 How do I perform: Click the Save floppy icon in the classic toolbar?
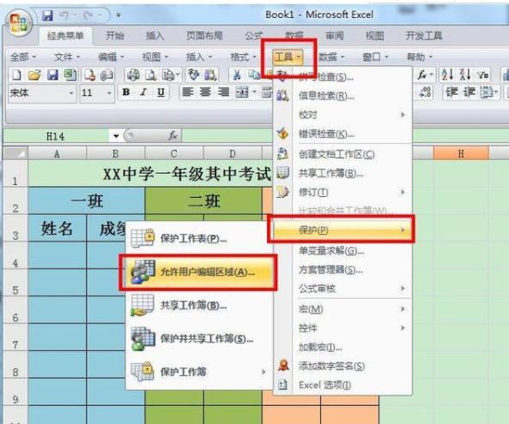coord(52,75)
